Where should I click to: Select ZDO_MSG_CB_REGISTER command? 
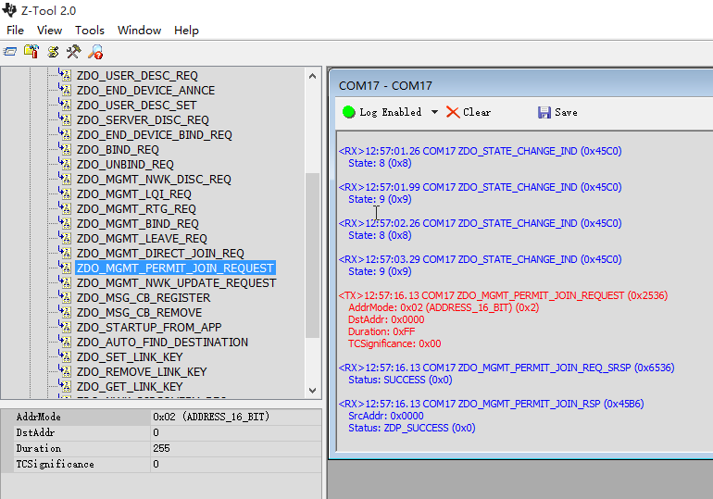144,298
